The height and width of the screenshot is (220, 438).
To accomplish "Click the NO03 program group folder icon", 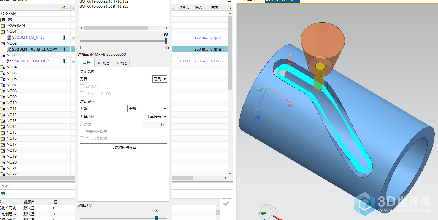I will pyautogui.click(x=3, y=55).
